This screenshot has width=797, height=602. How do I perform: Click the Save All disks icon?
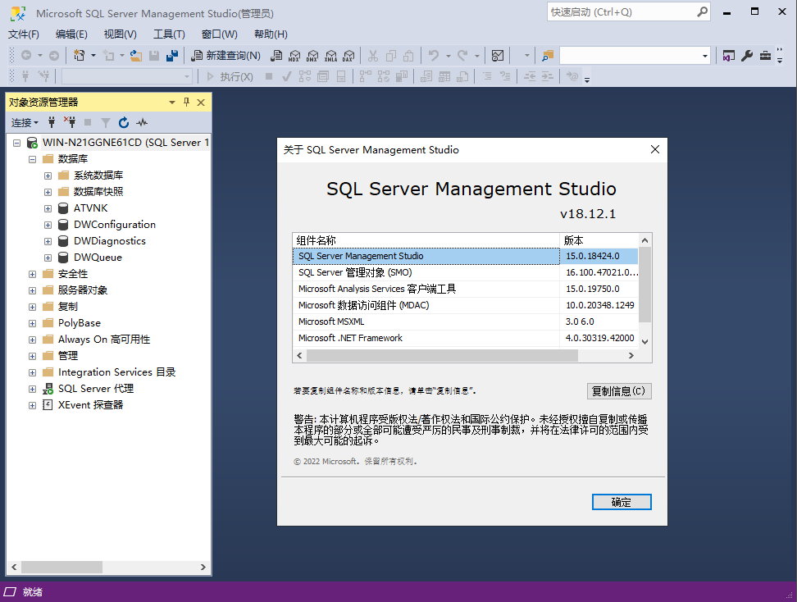pyautogui.click(x=172, y=56)
